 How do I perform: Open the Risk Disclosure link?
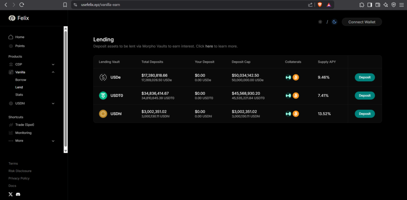click(20, 171)
